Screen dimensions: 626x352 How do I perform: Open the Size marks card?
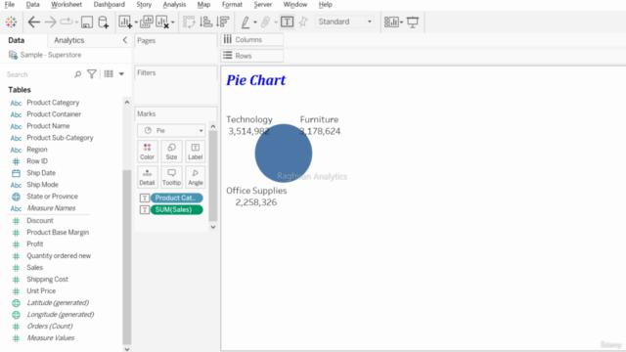click(171, 152)
